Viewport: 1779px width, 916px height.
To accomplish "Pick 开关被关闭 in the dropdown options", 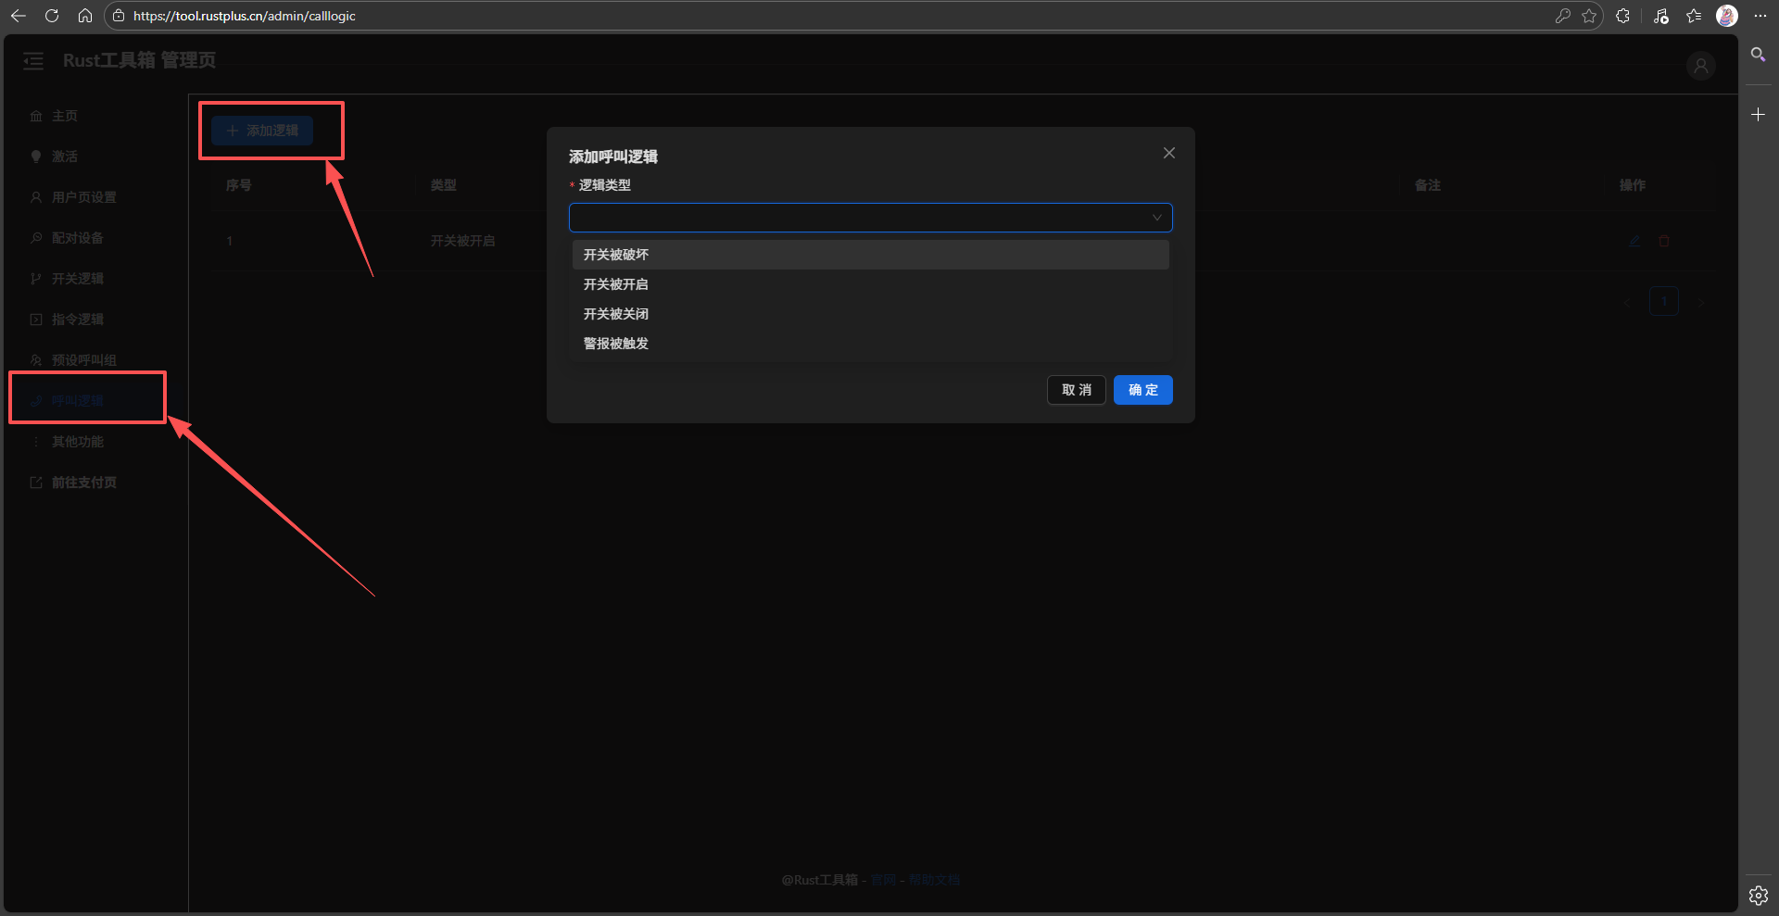I will 616,314.
